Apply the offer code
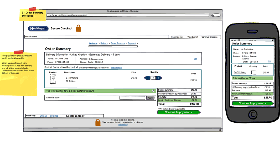The width and height of the screenshot is (280, 144). click(150, 98)
